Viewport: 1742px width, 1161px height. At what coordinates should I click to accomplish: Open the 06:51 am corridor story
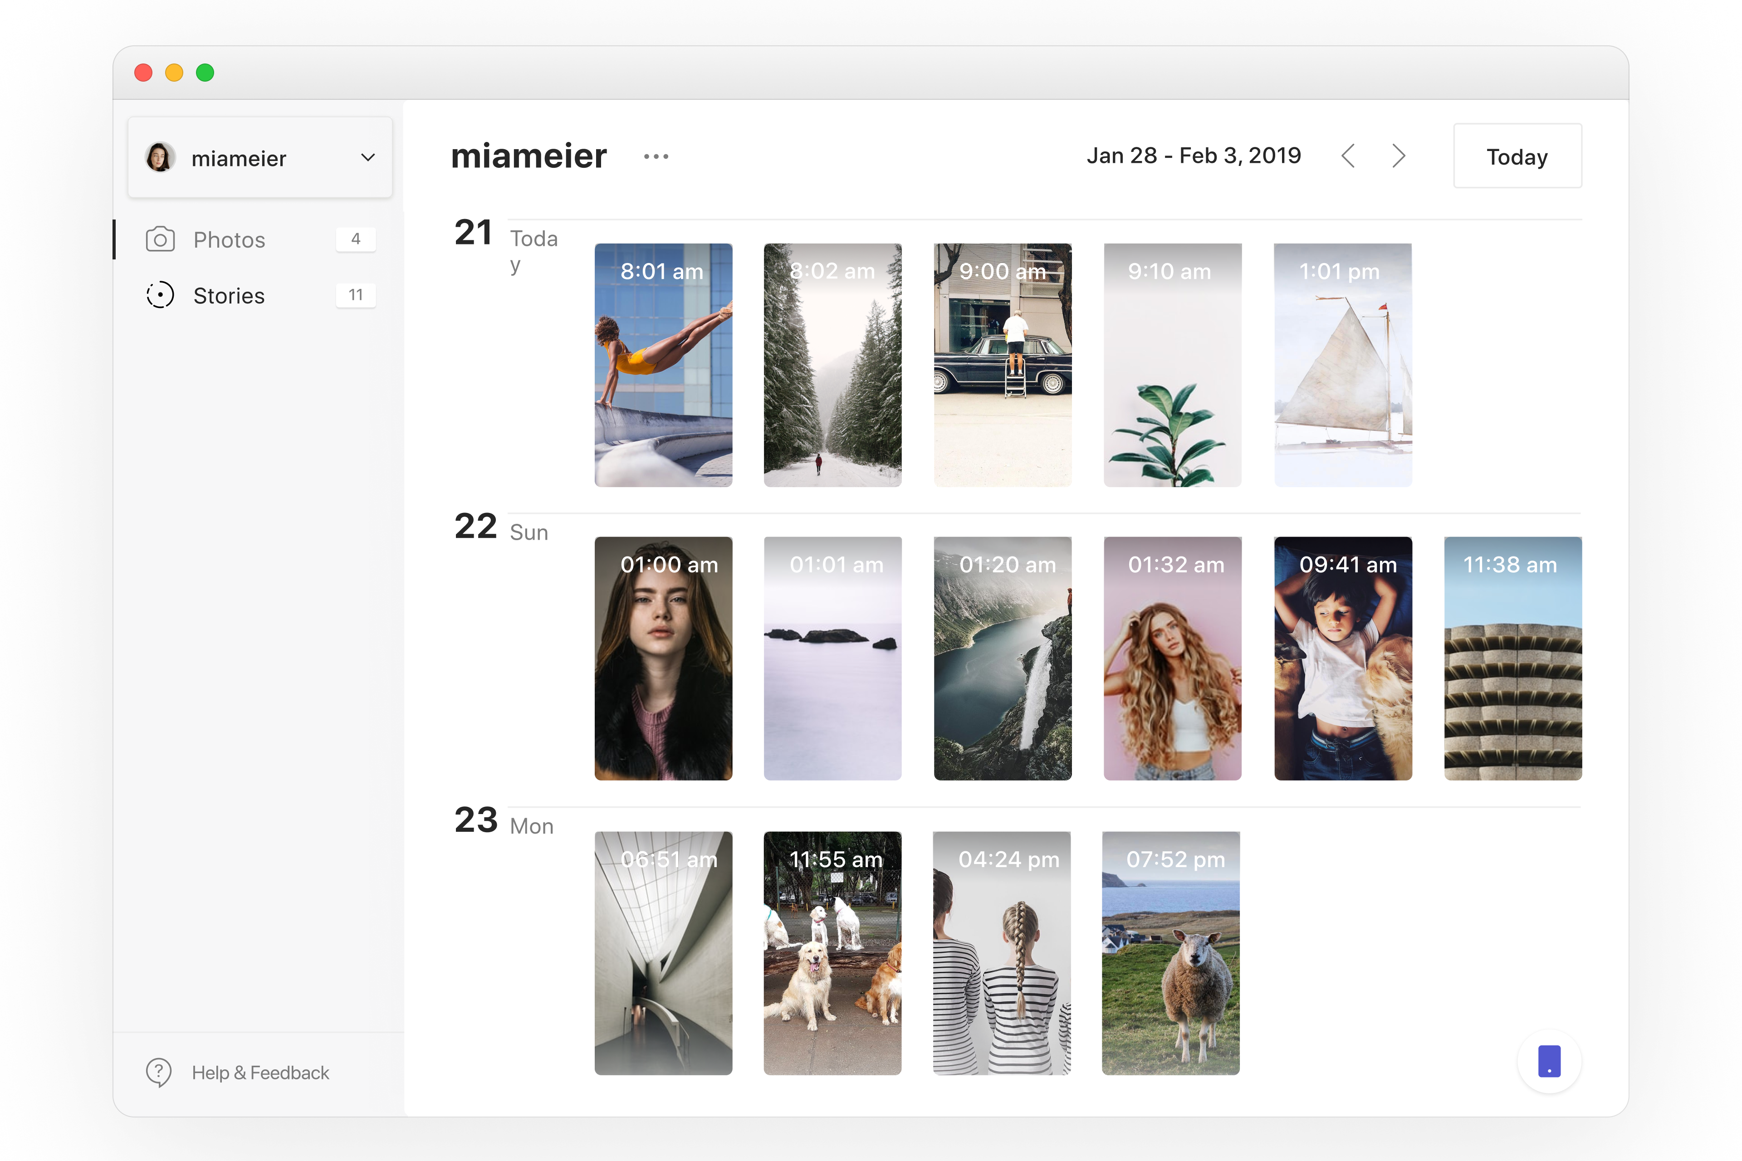[663, 953]
